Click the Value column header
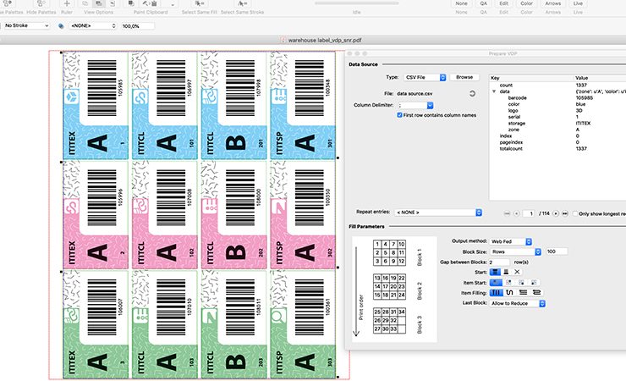 click(x=600, y=78)
